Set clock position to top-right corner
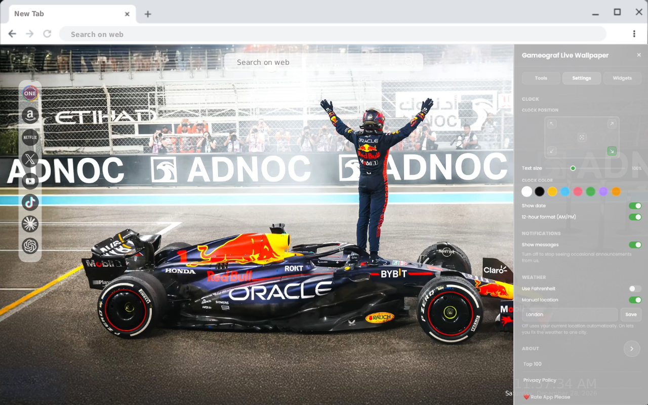 (612, 124)
